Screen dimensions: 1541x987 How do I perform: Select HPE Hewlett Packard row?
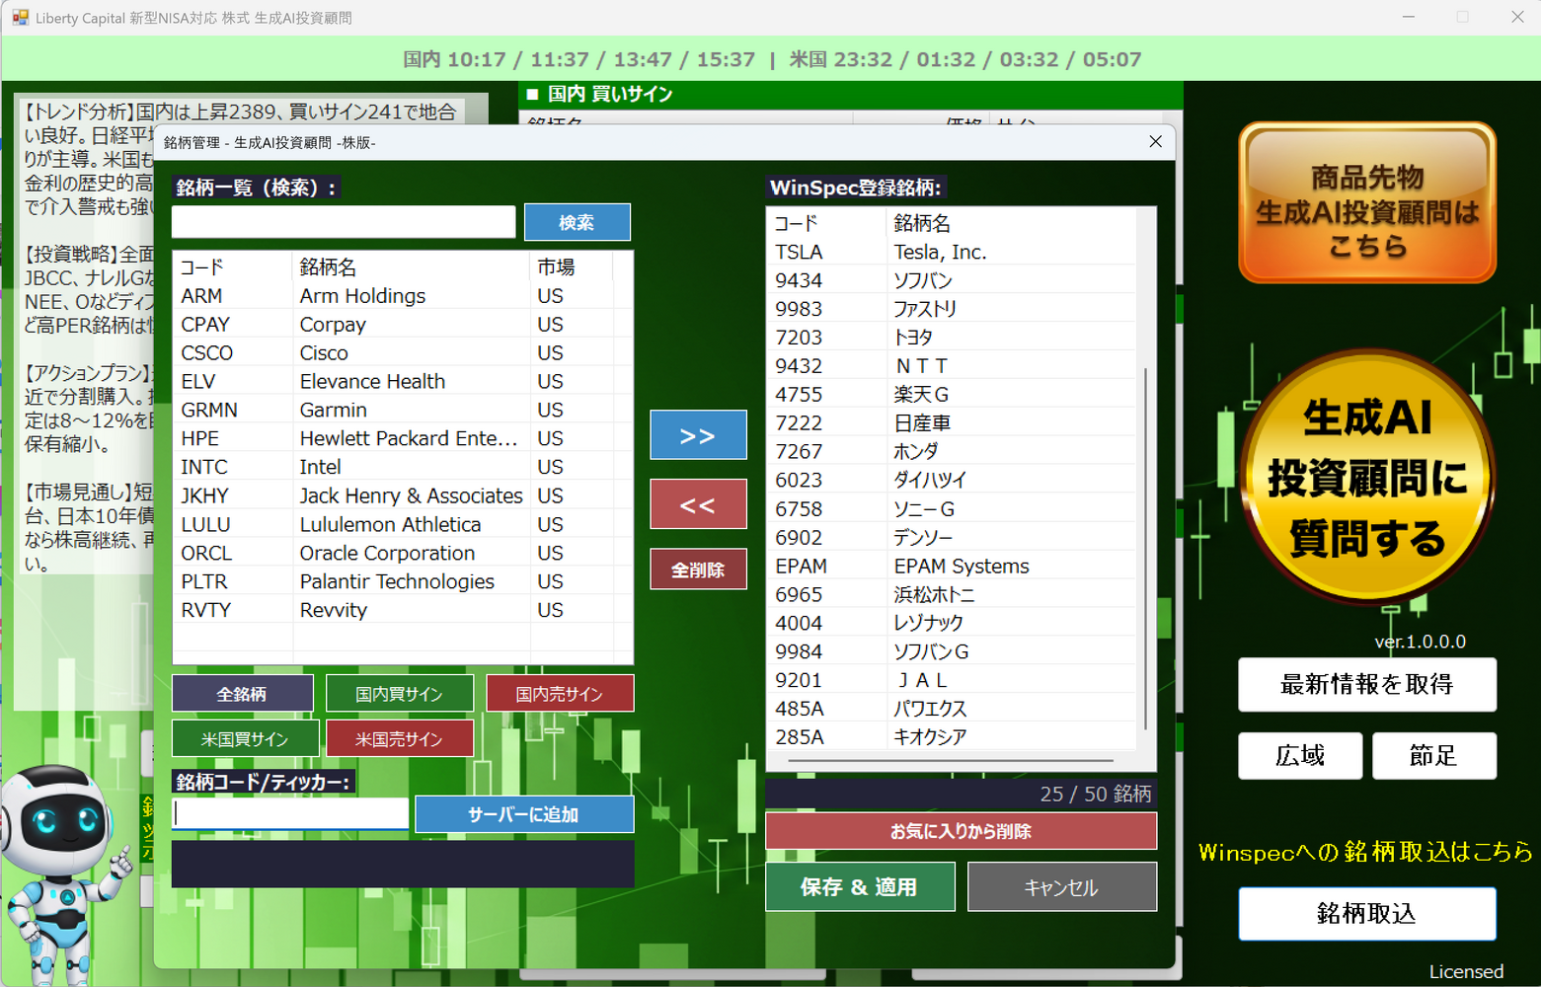[403, 439]
